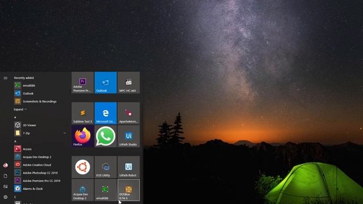This screenshot has width=363, height=204.
Task: Open the UiPath Robot tile
Action: tap(129, 167)
